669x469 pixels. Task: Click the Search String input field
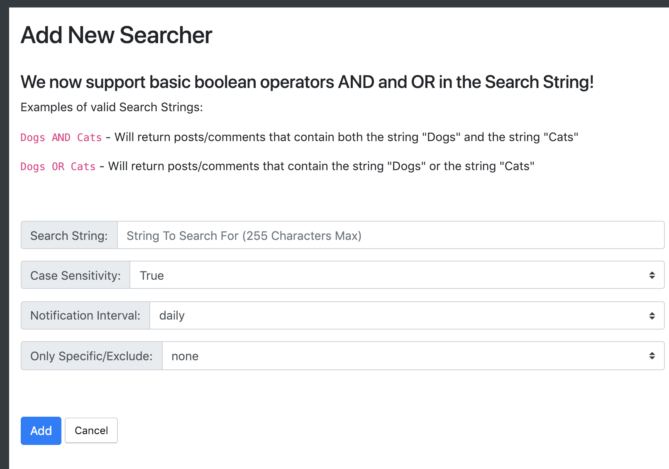pos(390,235)
